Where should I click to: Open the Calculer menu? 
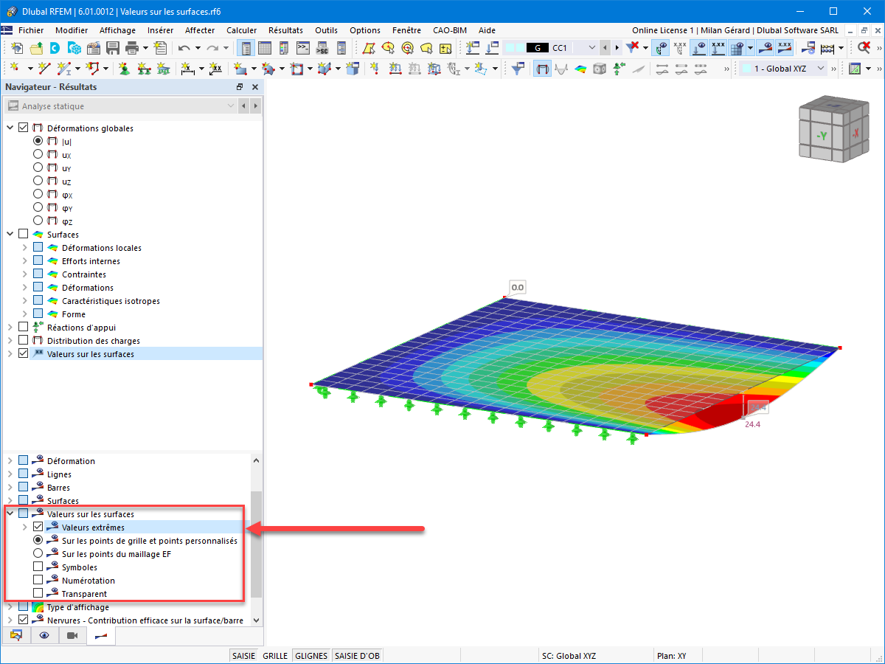point(241,30)
